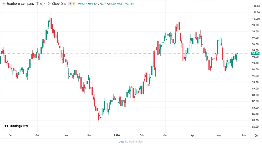Click the Sep label on time axis

(x=11, y=135)
